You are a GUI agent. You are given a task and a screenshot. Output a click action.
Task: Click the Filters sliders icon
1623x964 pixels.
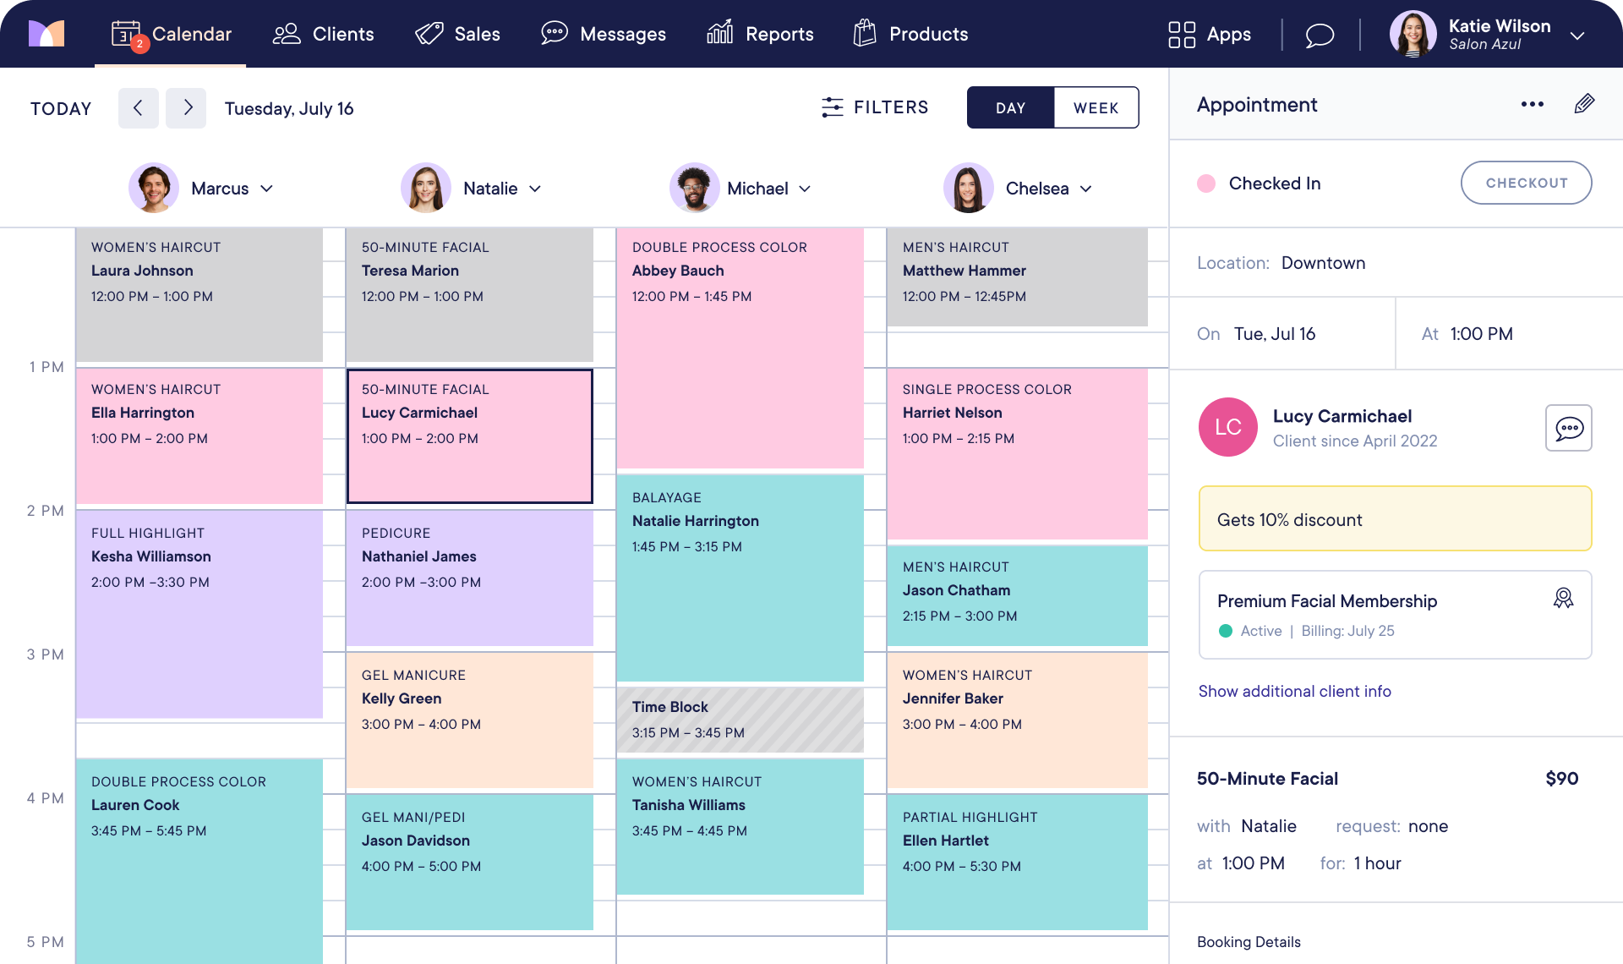coord(833,107)
